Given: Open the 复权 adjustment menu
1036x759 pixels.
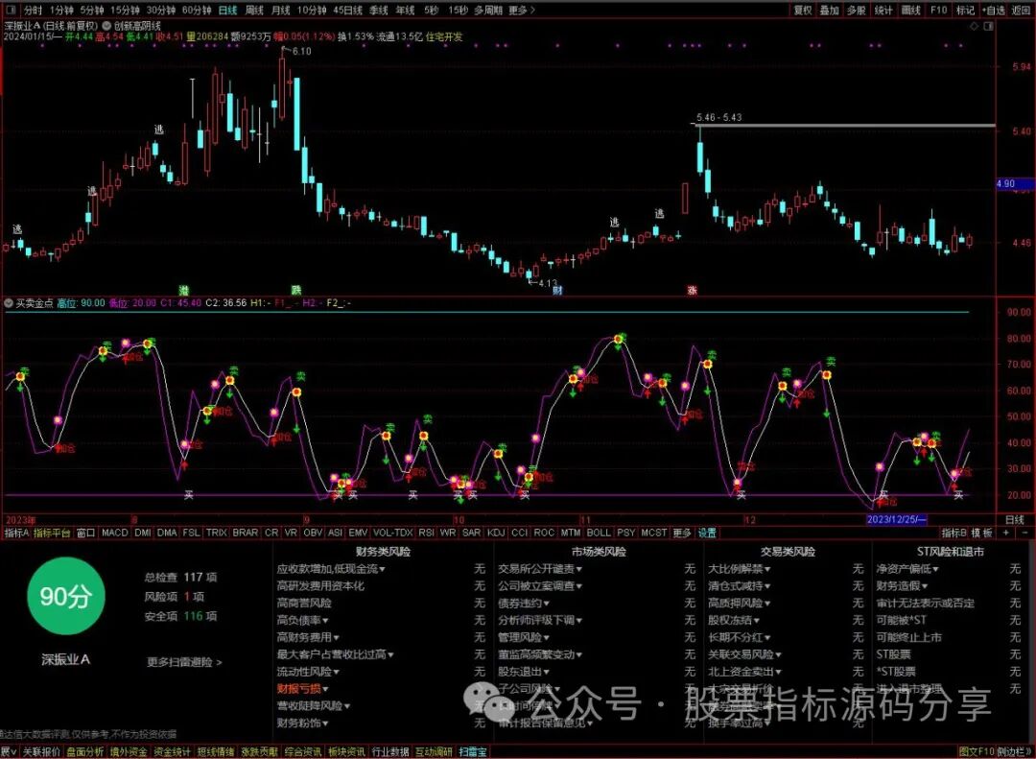Looking at the screenshot, I should pos(803,10).
